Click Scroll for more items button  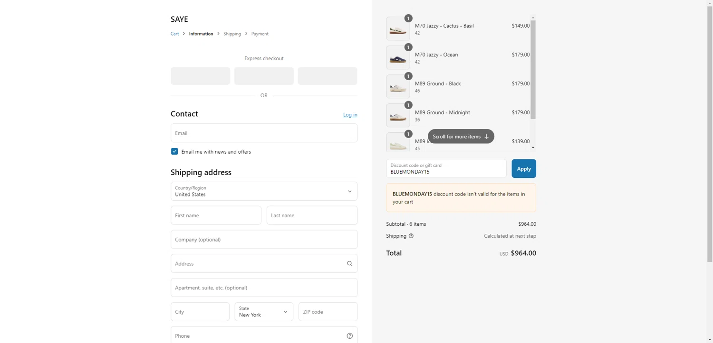(x=461, y=137)
